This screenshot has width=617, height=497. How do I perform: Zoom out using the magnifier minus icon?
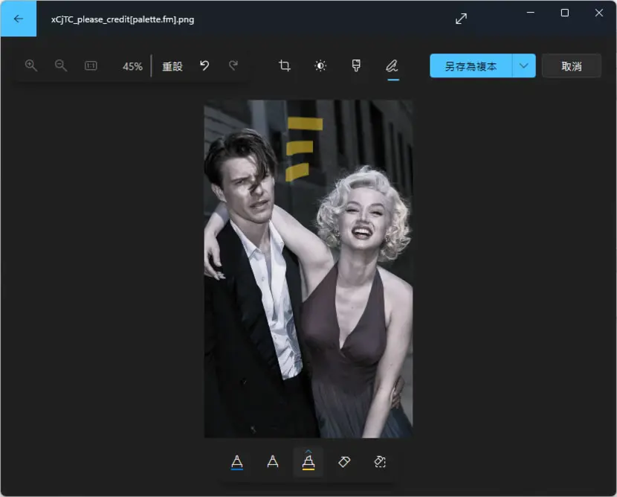61,65
